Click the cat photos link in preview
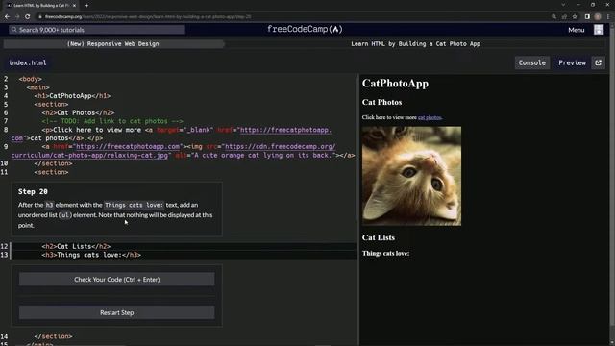The height and width of the screenshot is (346, 615). (430, 117)
